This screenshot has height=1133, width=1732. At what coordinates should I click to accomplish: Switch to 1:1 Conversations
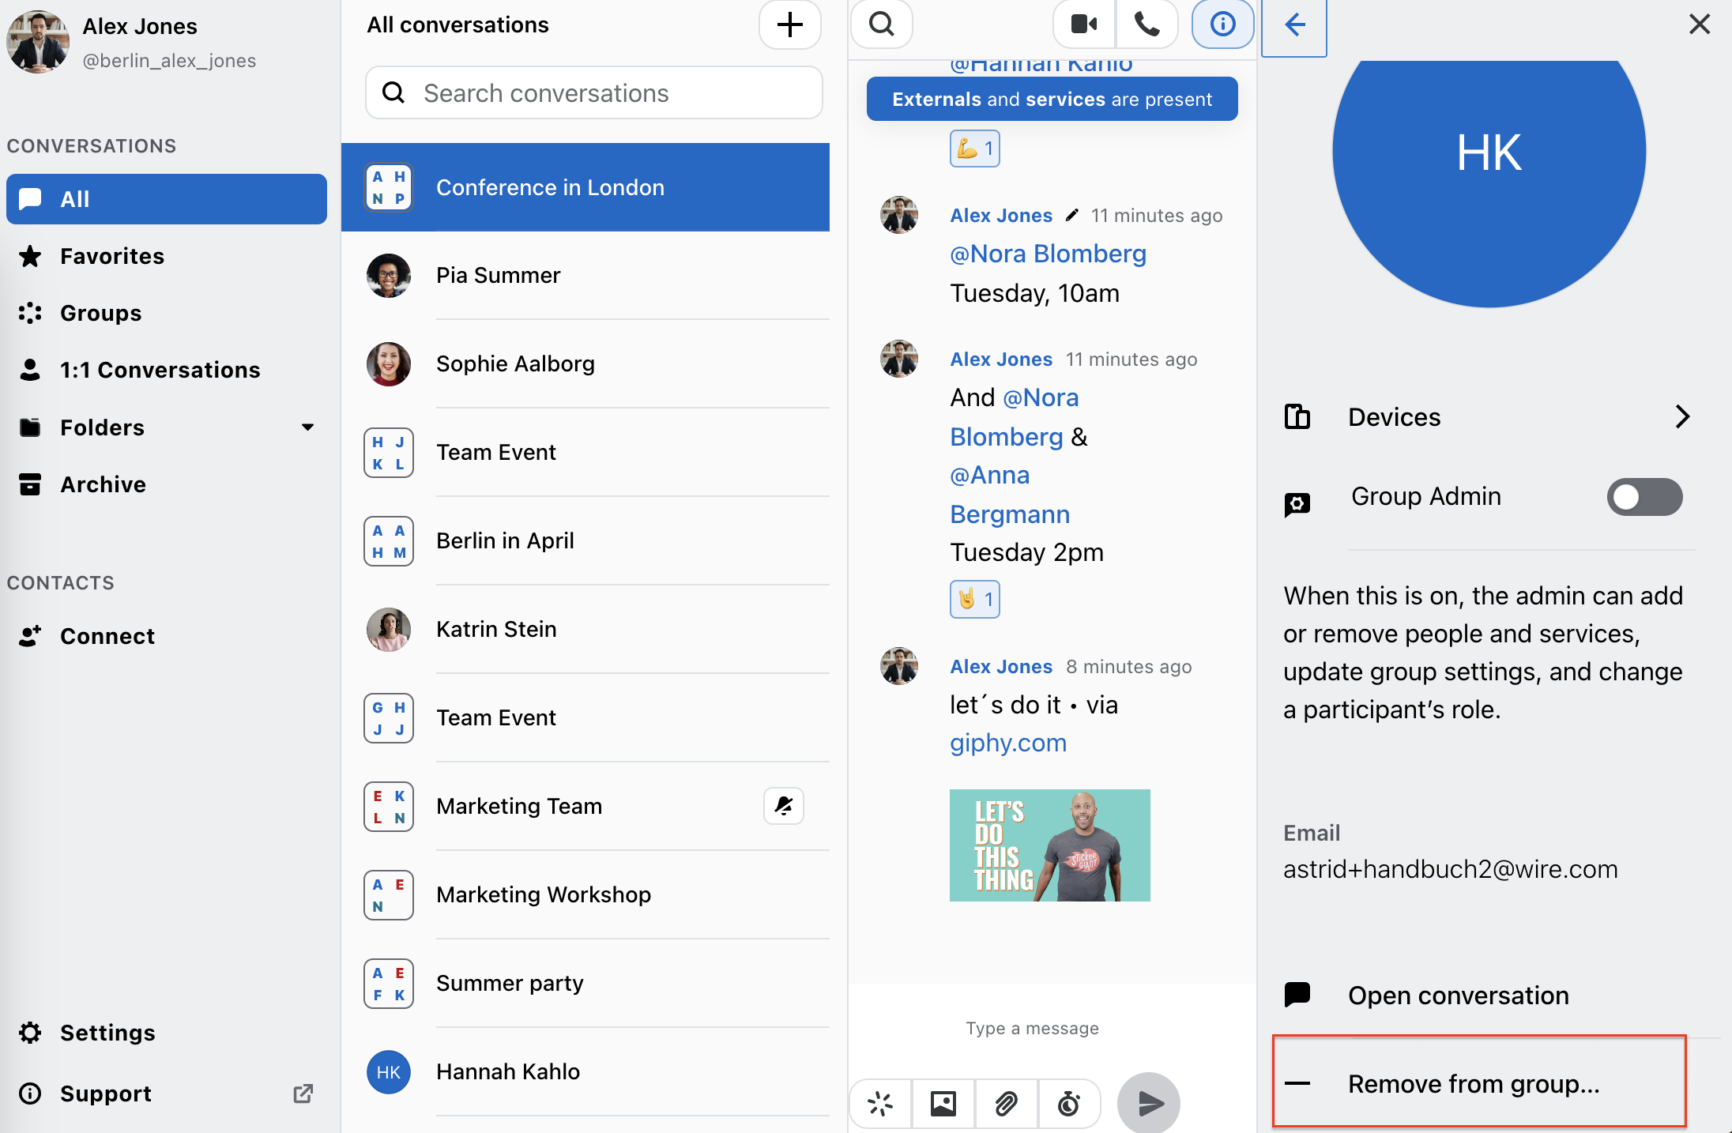[x=167, y=370]
